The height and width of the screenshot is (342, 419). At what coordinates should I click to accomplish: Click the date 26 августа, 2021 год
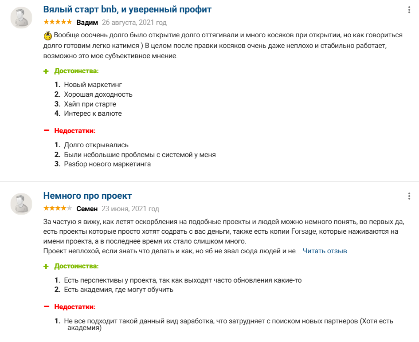tap(134, 22)
